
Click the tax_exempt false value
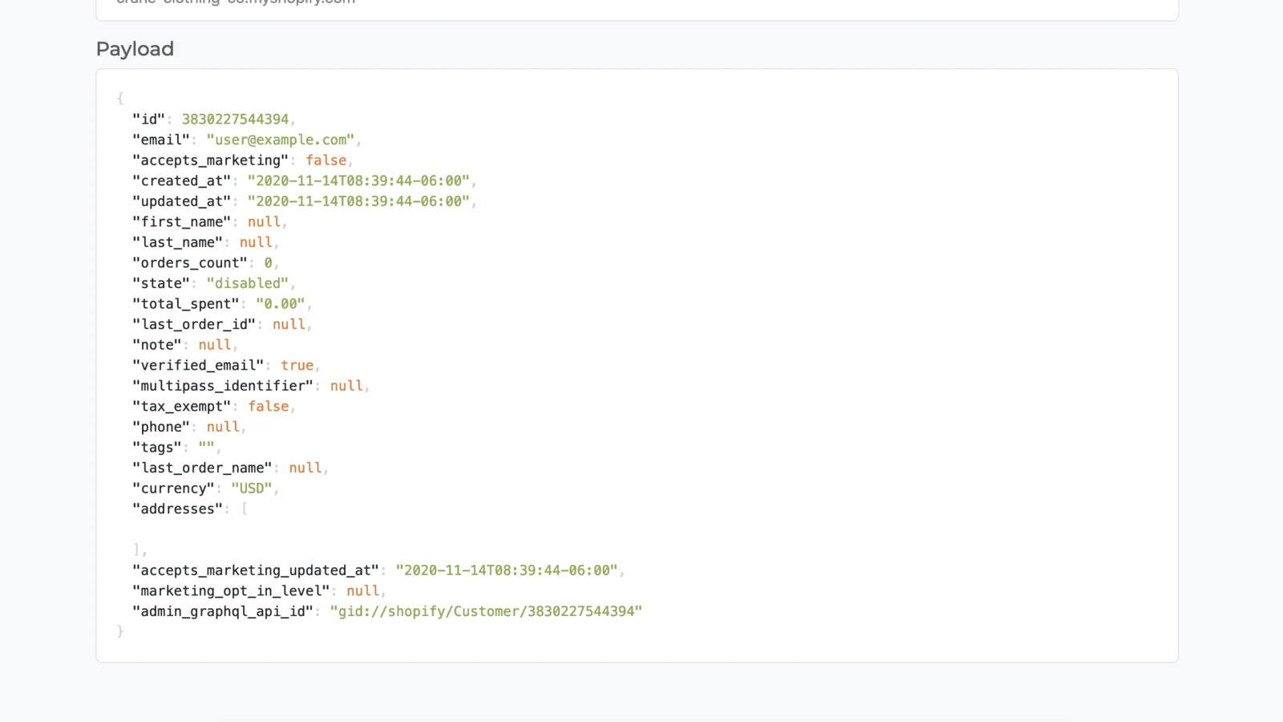(268, 406)
